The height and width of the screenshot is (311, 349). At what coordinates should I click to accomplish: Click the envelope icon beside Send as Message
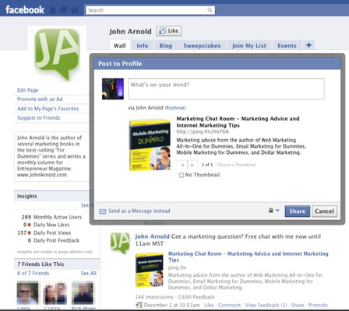click(103, 211)
